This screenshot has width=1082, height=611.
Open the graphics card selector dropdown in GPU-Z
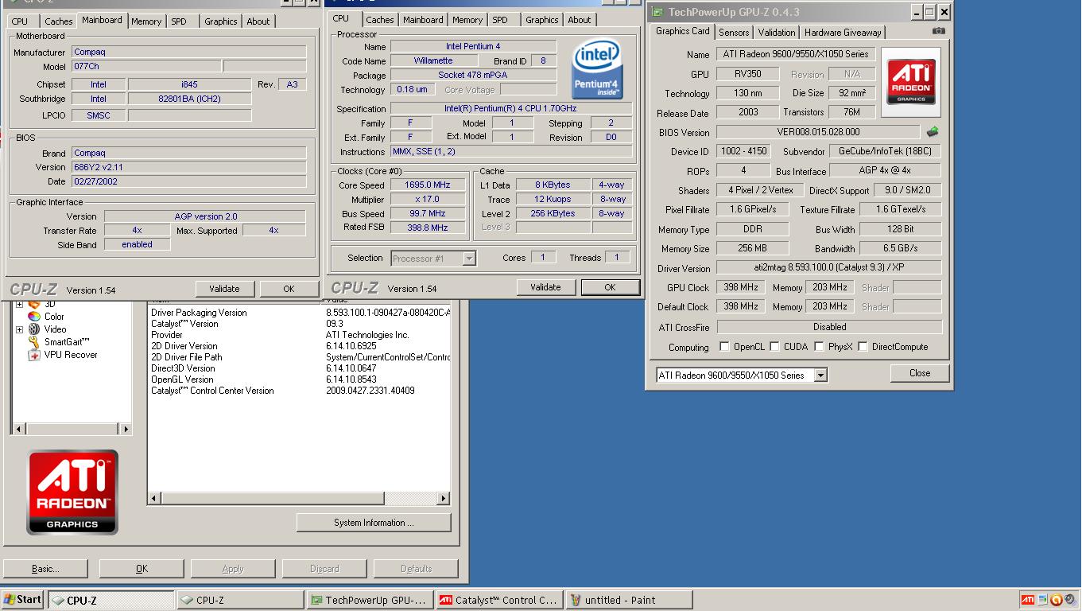click(821, 376)
